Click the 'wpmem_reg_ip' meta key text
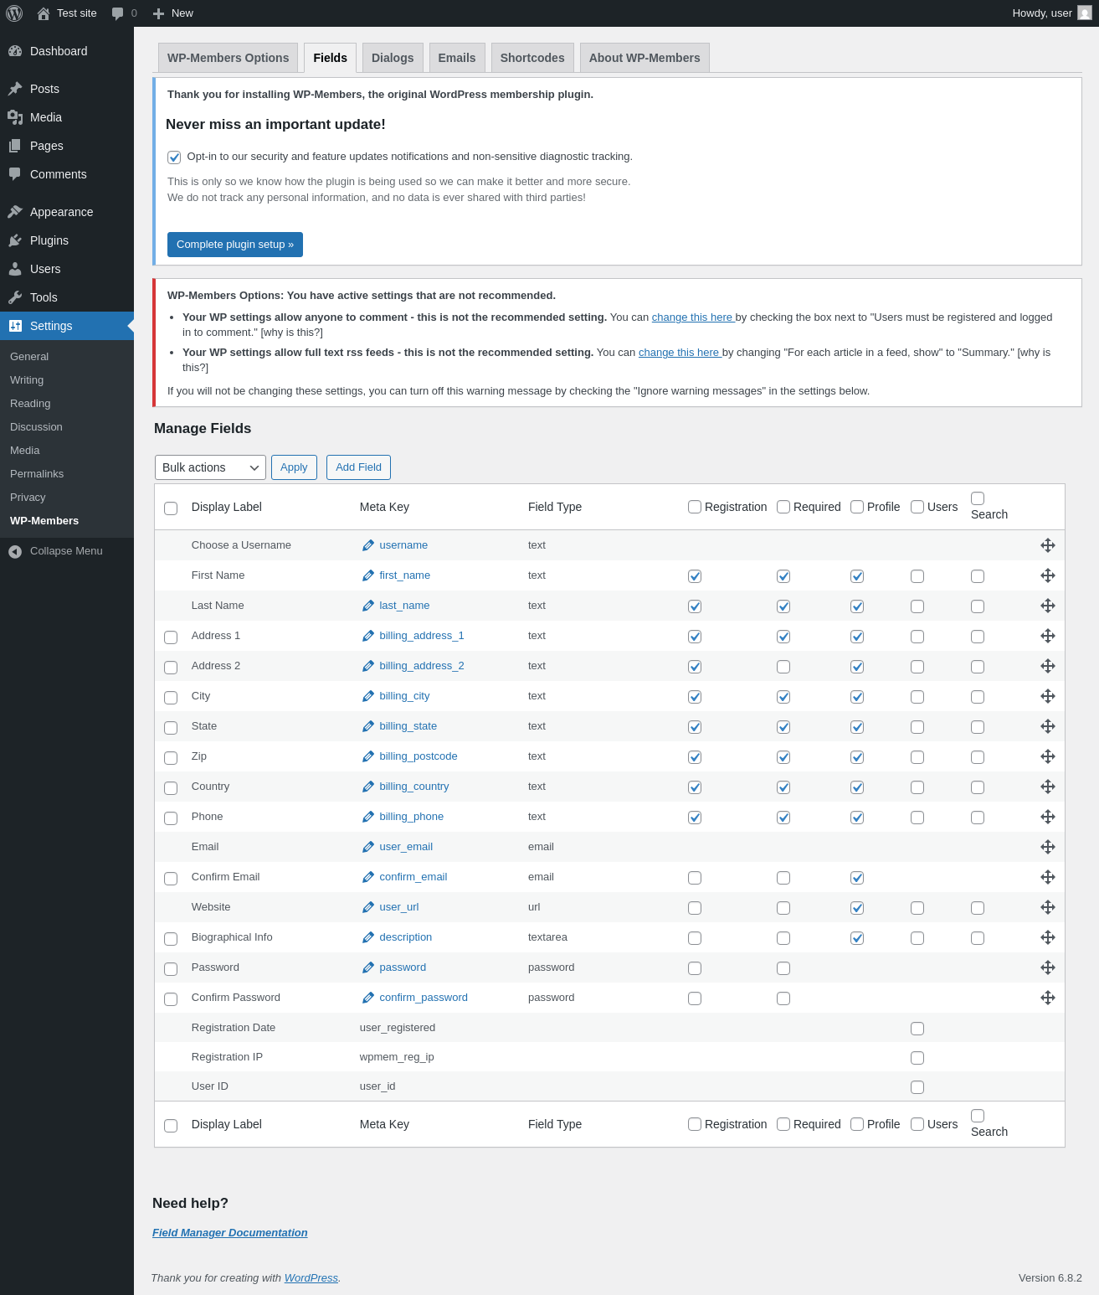The width and height of the screenshot is (1099, 1295). pos(397,1057)
